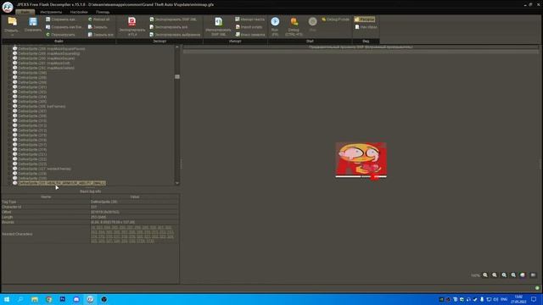
Task: Click the Export to FLA icon
Action: coord(132,22)
